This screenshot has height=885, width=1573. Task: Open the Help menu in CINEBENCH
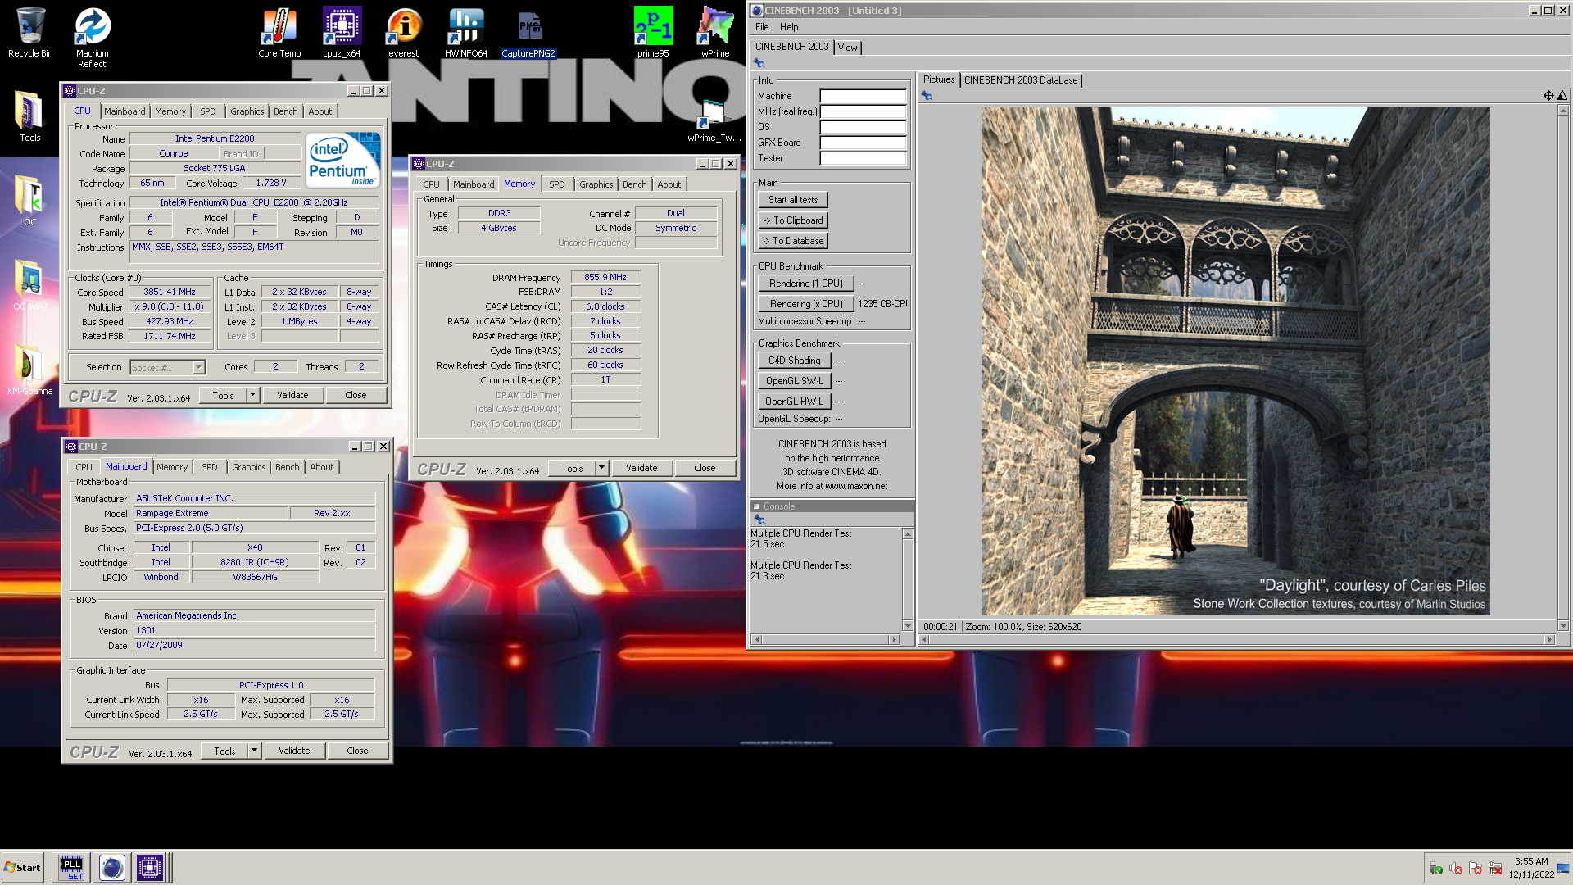pyautogui.click(x=789, y=27)
